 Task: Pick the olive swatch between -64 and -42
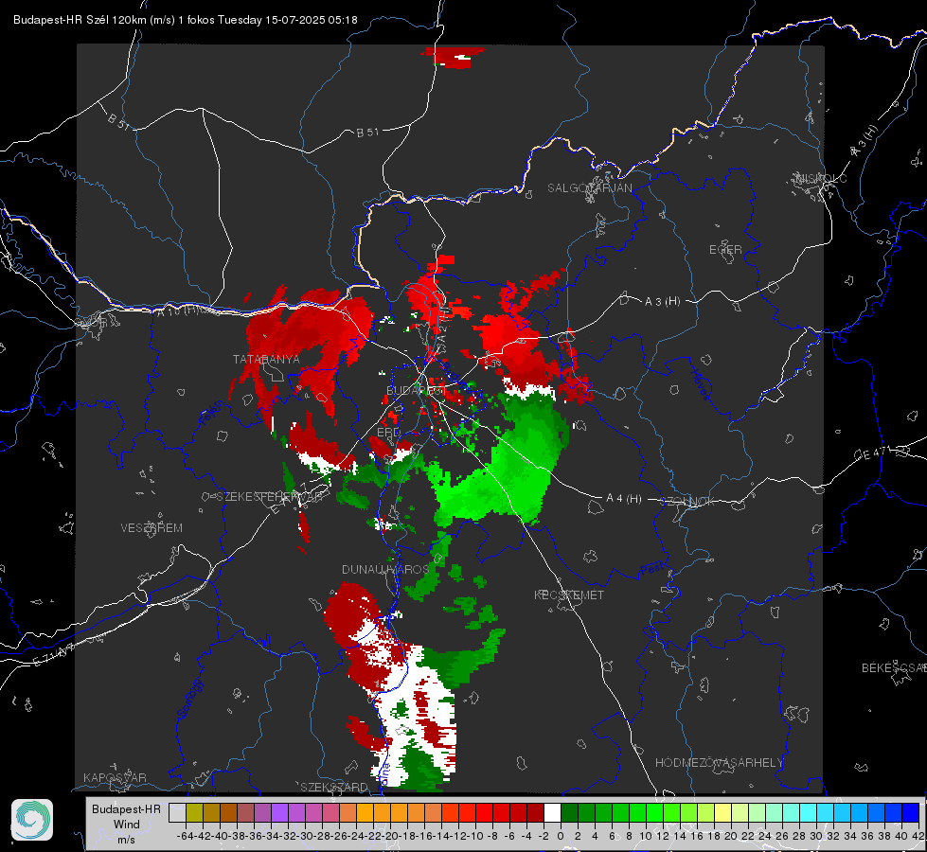pyautogui.click(x=194, y=812)
